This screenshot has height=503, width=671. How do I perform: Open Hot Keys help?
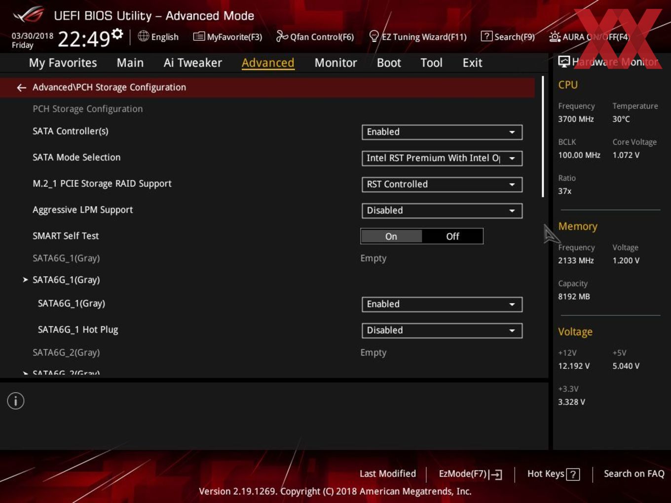[553, 474]
